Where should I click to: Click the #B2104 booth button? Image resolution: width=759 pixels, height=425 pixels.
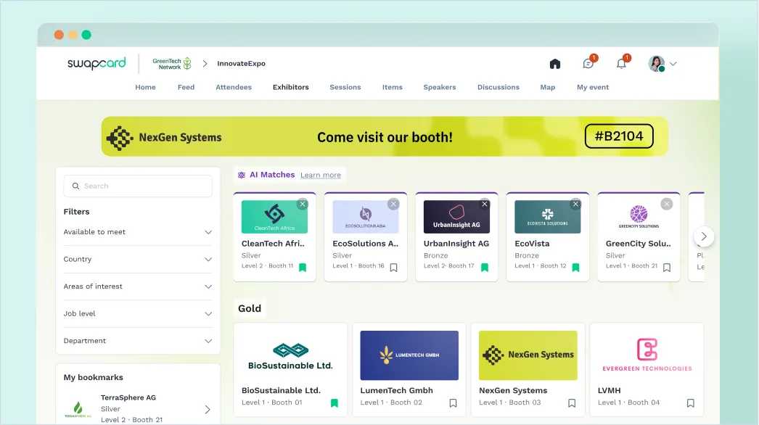coord(619,136)
